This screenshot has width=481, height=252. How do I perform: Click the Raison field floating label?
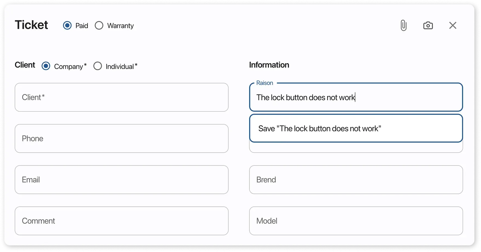[264, 83]
